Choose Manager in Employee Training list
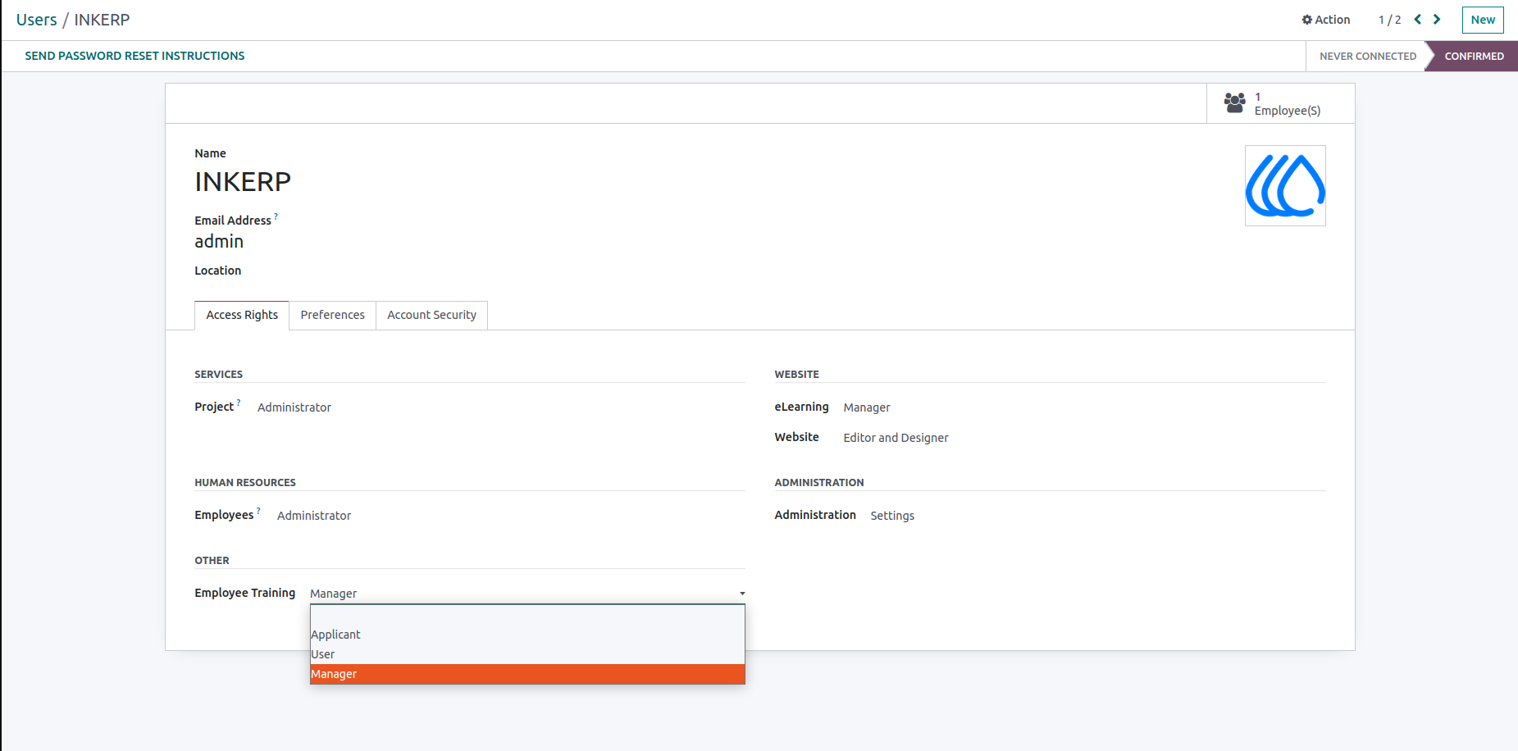Image resolution: width=1518 pixels, height=751 pixels. (527, 674)
